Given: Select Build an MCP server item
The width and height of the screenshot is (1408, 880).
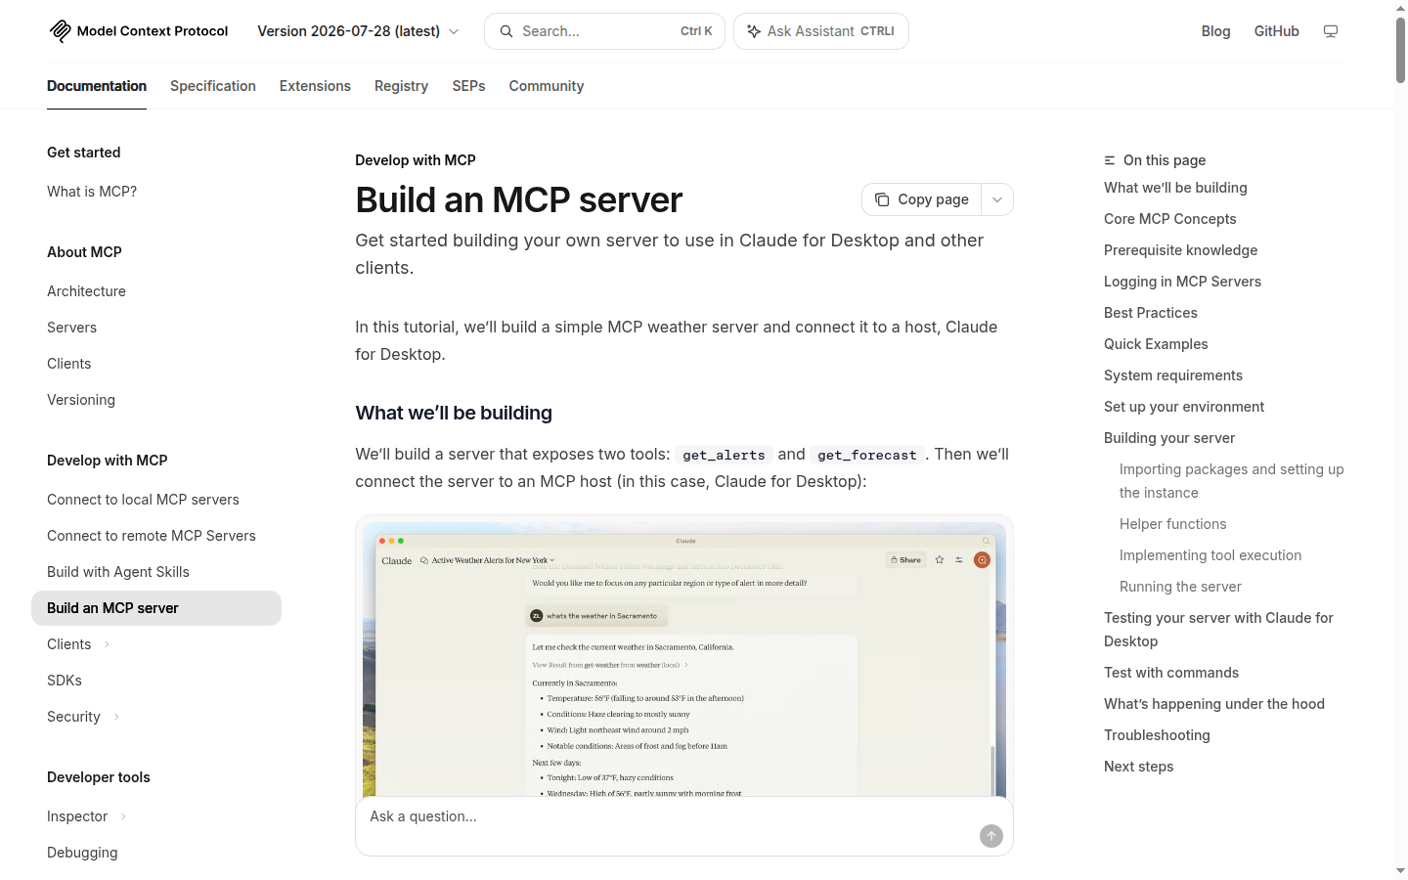Looking at the screenshot, I should [156, 608].
